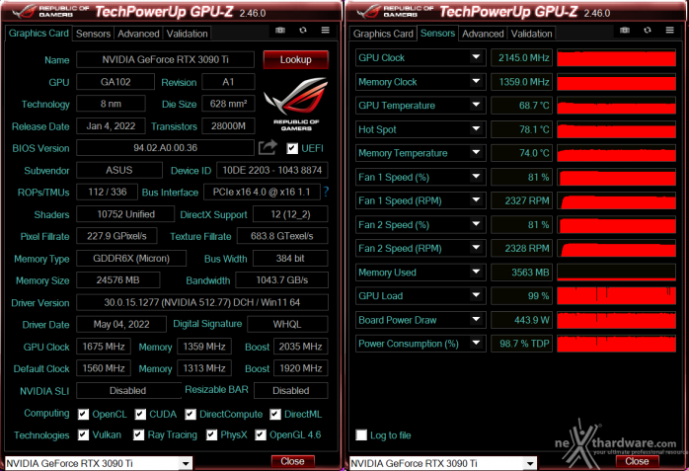Open GPU selector dropdown in Sensors window
Screen dimensions: 689x471
[530, 463]
